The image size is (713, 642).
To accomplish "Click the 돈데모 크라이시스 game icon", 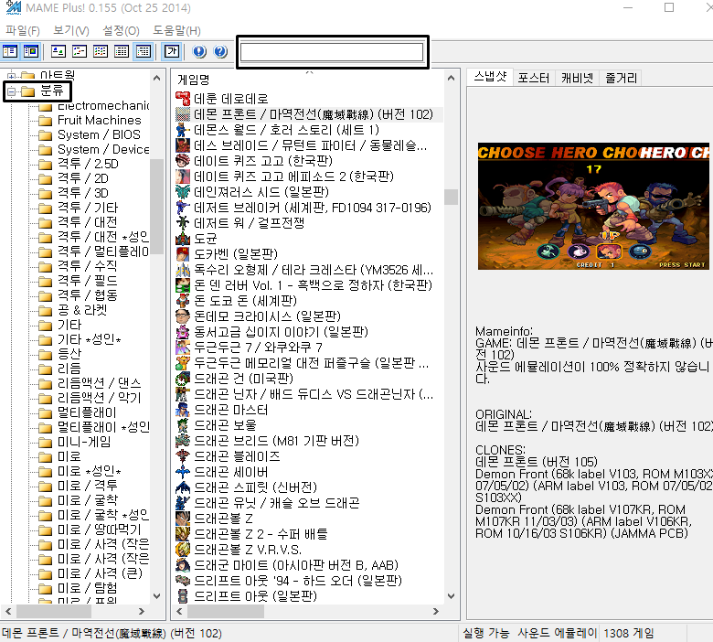I will coord(183,316).
